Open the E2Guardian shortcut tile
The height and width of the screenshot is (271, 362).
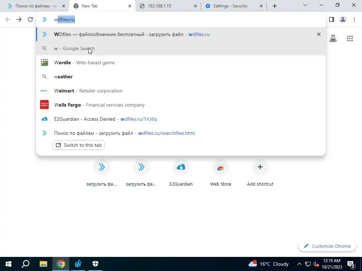[181, 173]
